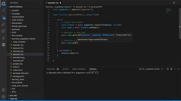Click the puppeteer-tutorial breadcrumb

coord(63,7)
